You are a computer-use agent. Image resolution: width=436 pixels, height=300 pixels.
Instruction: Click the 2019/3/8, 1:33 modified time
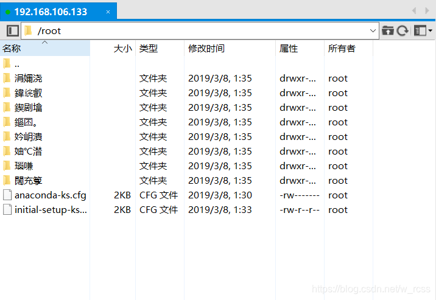tap(220, 210)
